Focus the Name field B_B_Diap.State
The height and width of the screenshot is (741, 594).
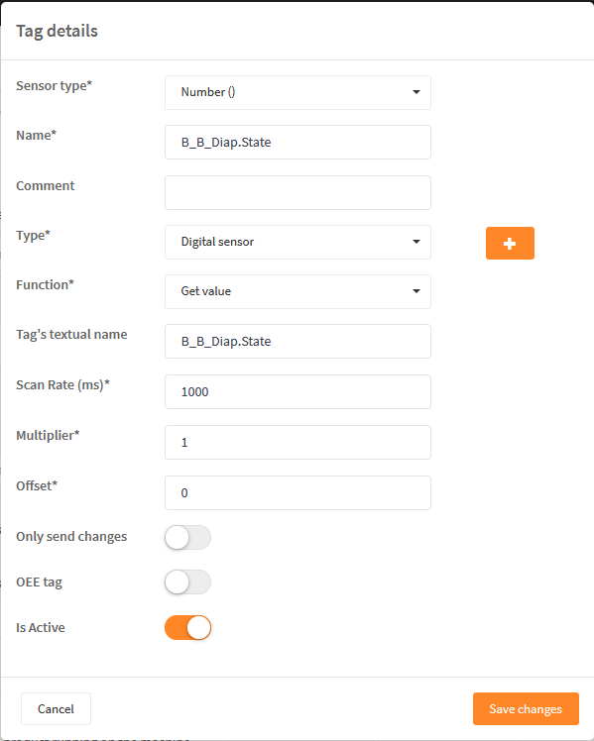[x=297, y=143]
